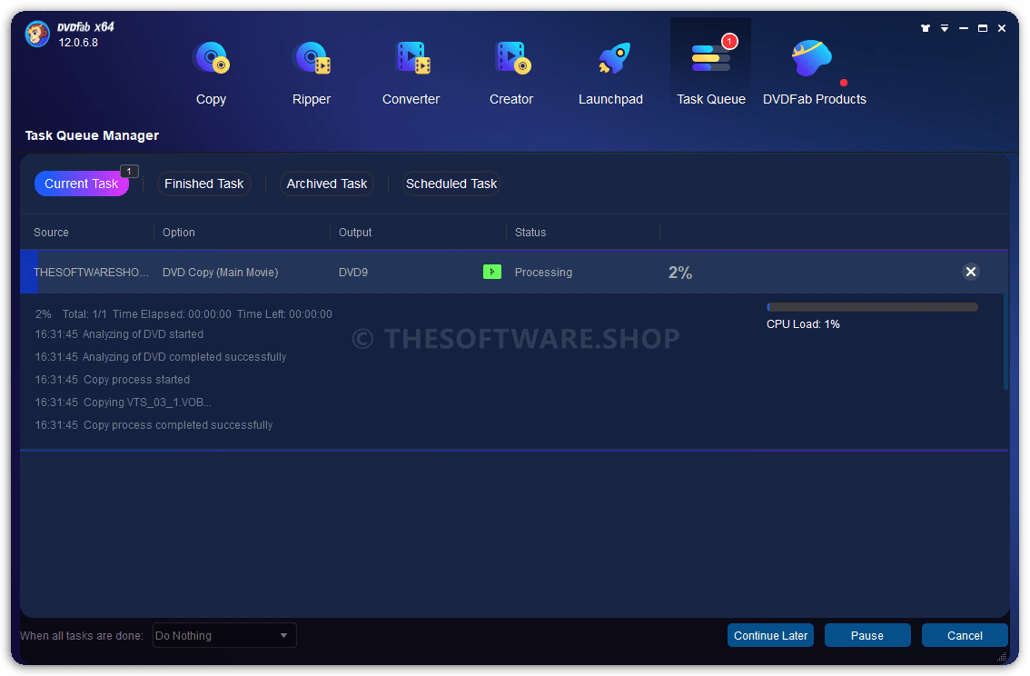Click 'Copy process completed successfully' log line
This screenshot has width=1030, height=676.
coord(154,425)
